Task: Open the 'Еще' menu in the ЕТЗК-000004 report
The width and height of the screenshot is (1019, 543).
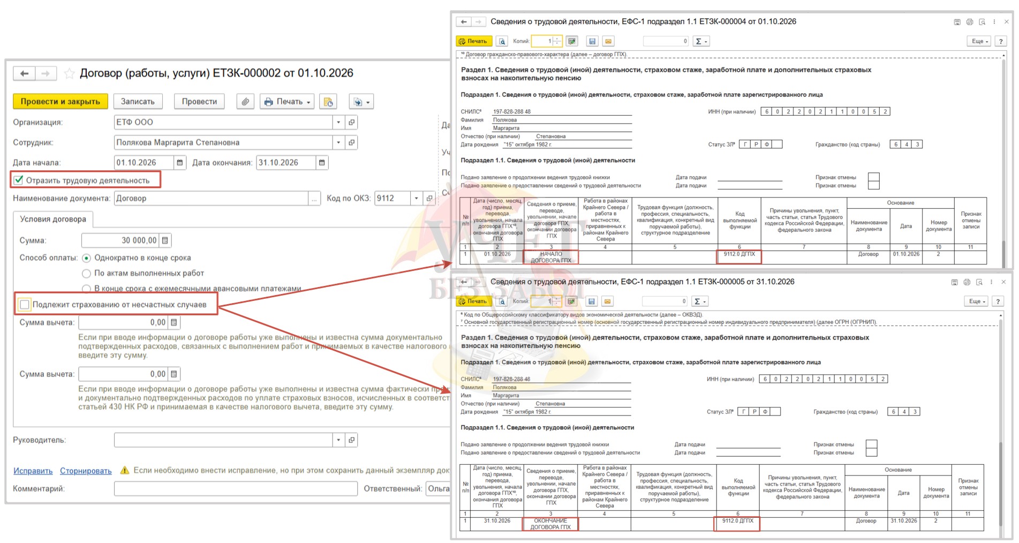Action: pyautogui.click(x=980, y=41)
